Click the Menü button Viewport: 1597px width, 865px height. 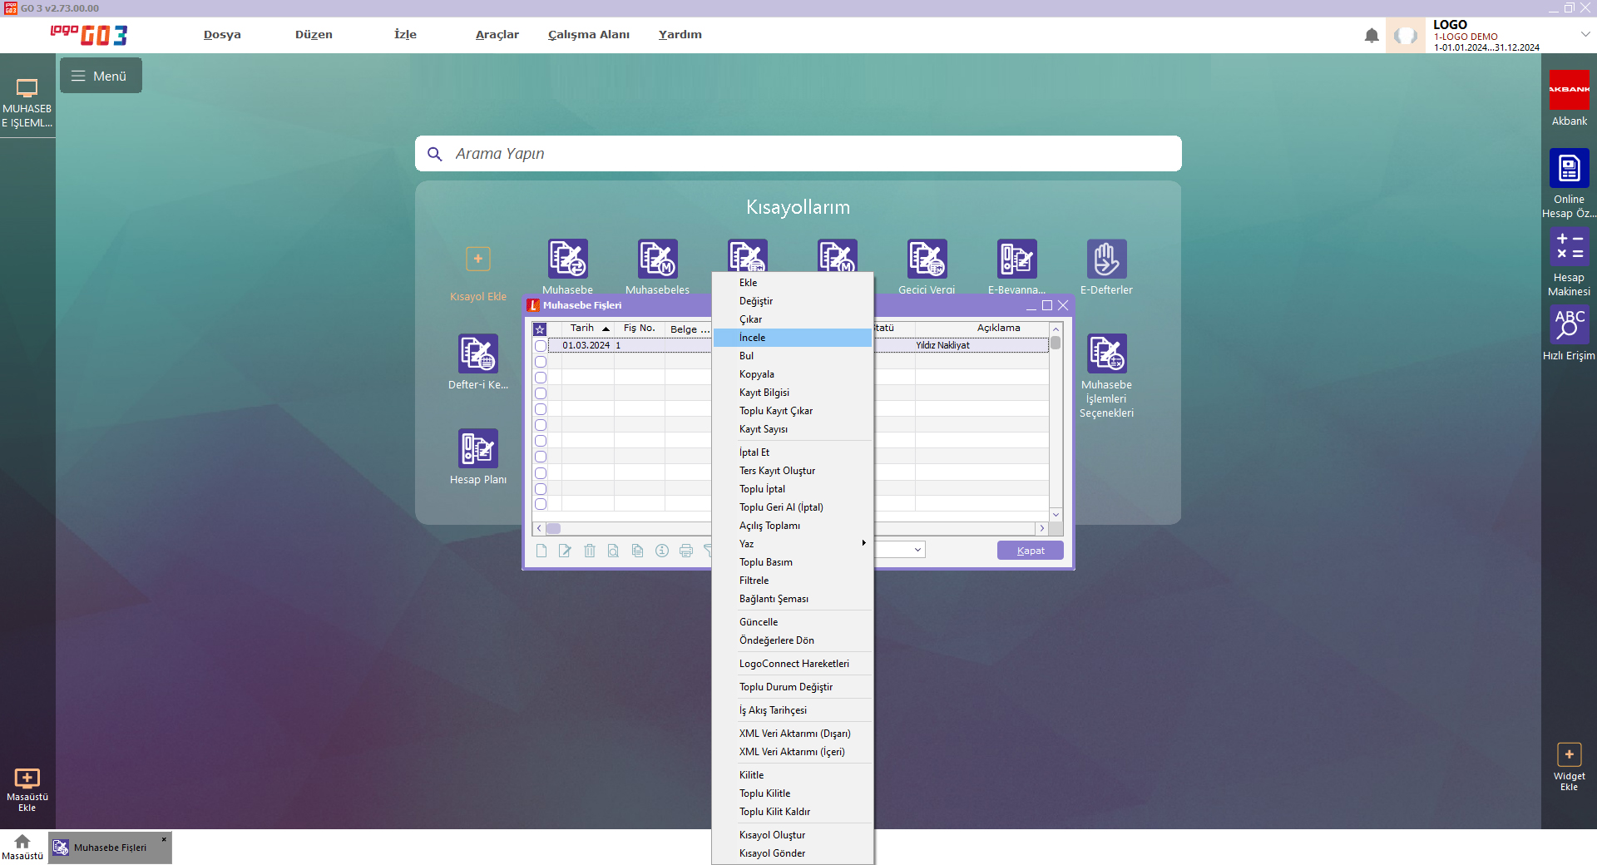pos(101,76)
